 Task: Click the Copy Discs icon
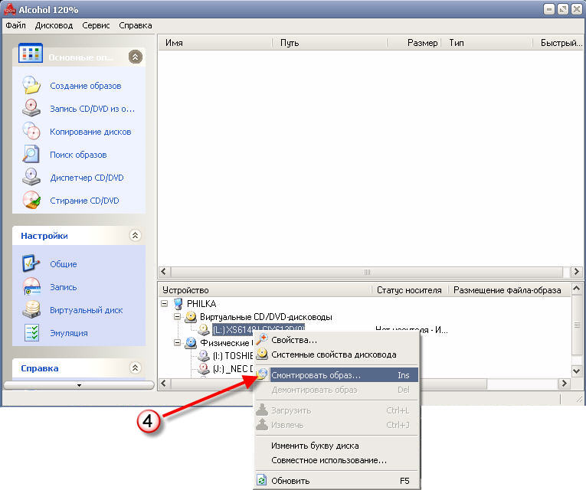click(31, 131)
